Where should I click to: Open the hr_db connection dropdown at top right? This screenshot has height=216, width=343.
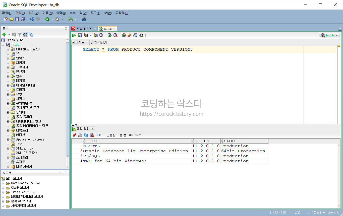click(329, 35)
